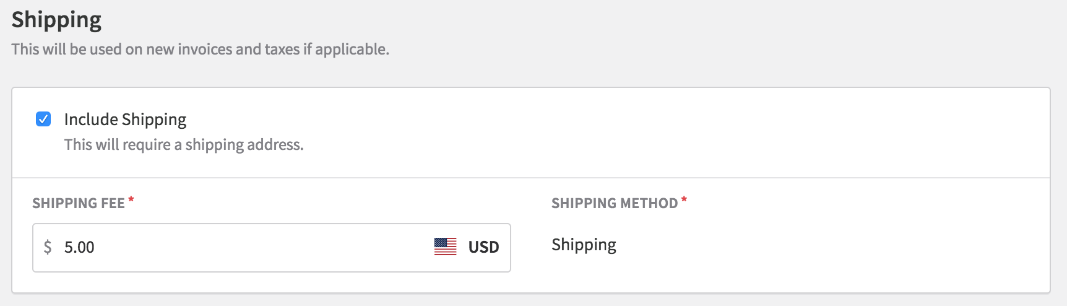Click the word taxes in the subtitle
Image resolution: width=1067 pixels, height=306 pixels.
tap(282, 49)
